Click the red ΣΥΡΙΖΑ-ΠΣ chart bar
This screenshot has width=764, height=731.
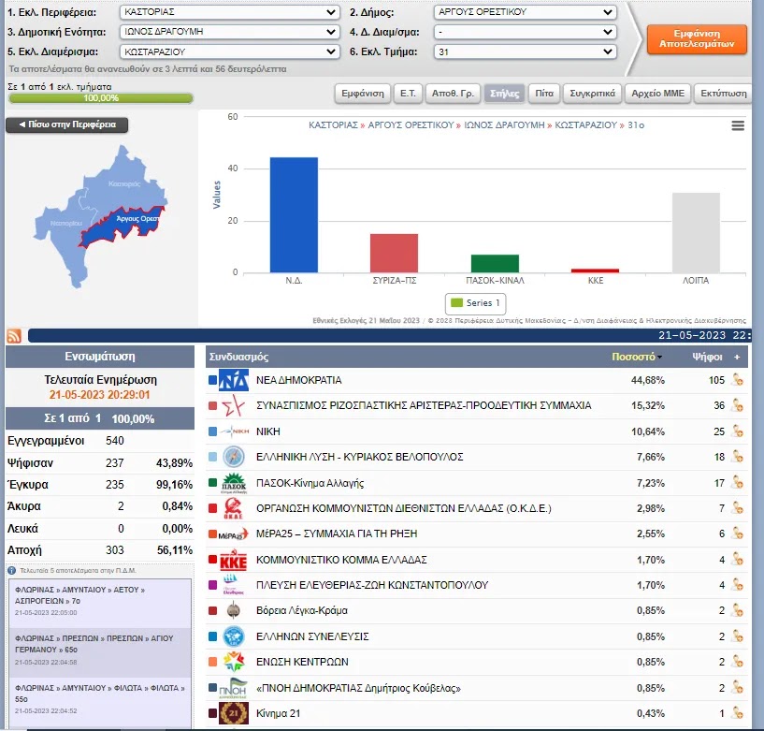pos(395,253)
